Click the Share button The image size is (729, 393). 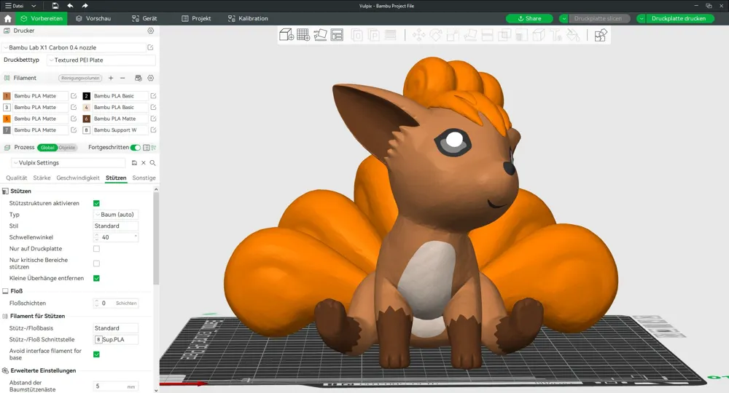[529, 19]
